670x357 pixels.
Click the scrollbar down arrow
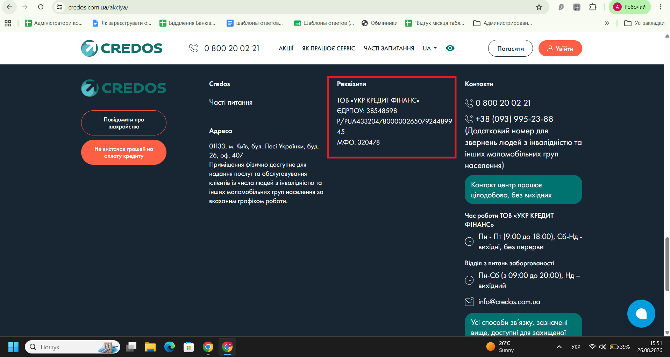[x=667, y=333]
